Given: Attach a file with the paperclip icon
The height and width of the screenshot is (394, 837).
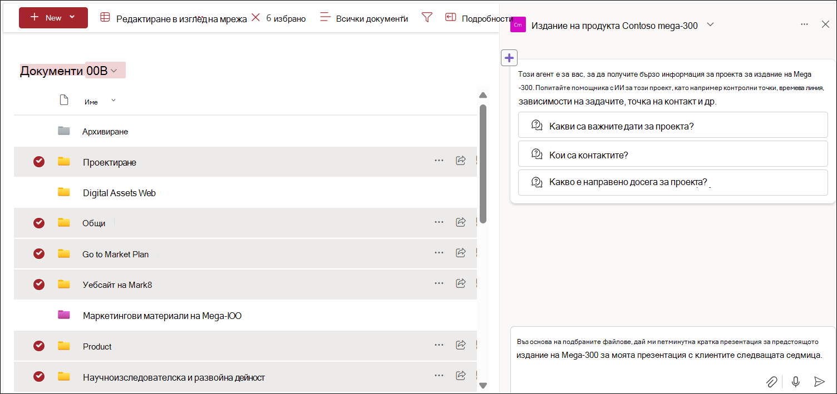Looking at the screenshot, I should (x=771, y=381).
